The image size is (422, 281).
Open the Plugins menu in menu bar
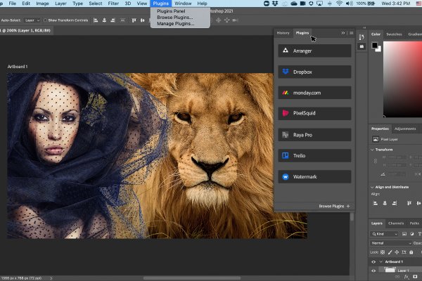pyautogui.click(x=161, y=4)
